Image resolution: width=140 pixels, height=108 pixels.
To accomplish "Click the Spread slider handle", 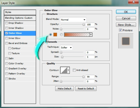I will tap(61, 52).
